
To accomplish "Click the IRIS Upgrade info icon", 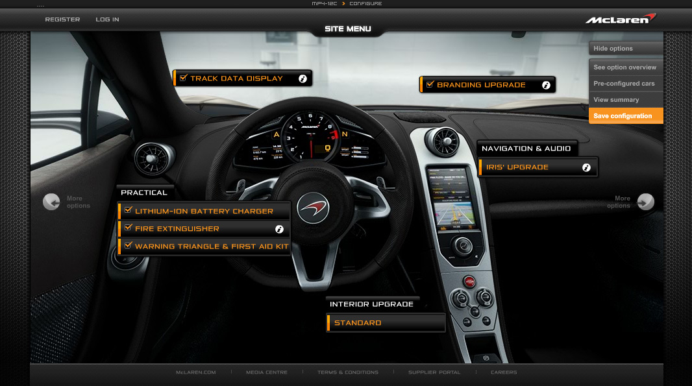I will (x=586, y=167).
